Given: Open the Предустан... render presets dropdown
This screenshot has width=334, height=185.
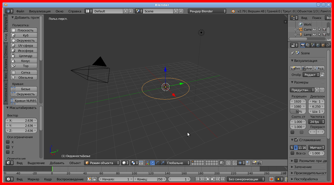Looking at the screenshot, I should point(302,90).
